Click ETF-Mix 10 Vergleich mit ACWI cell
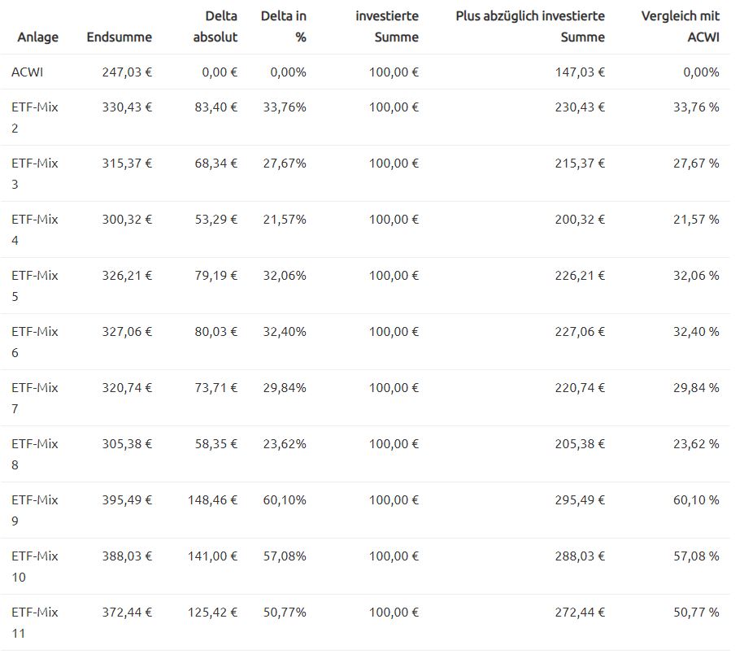 pyautogui.click(x=696, y=556)
